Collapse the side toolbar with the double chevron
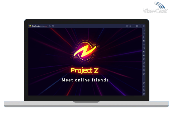Screen dimensions: 171x117 144,26
